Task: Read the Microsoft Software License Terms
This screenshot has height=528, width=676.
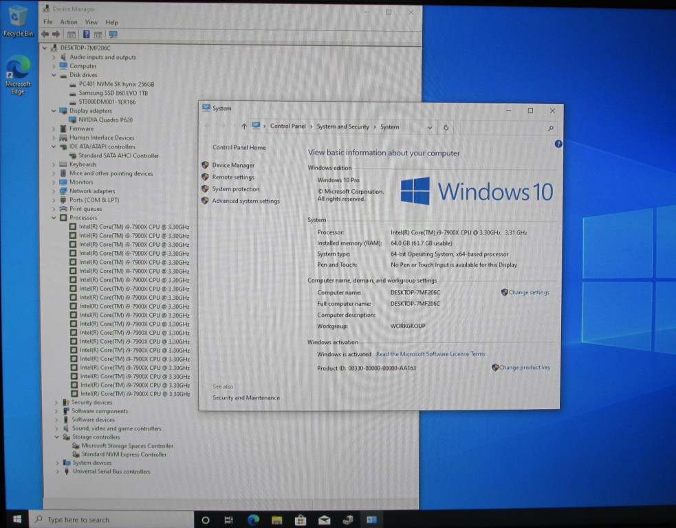Action: tap(430, 354)
